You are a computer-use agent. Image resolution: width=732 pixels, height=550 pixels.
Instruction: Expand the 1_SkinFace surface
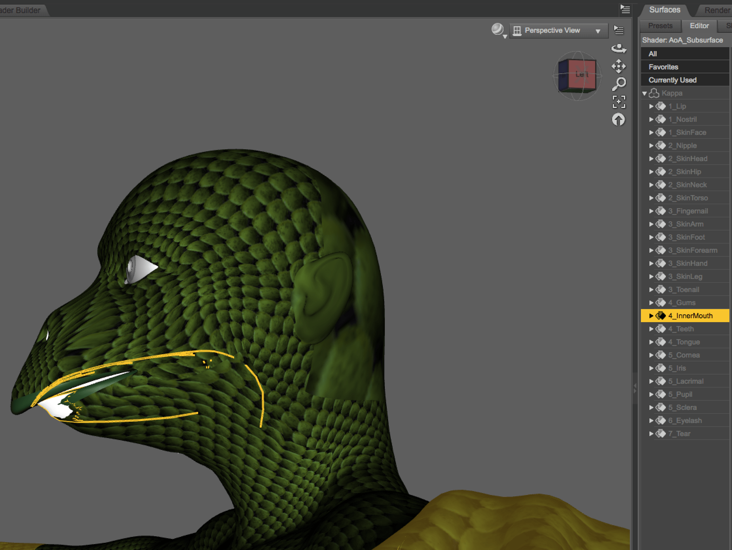tap(651, 133)
